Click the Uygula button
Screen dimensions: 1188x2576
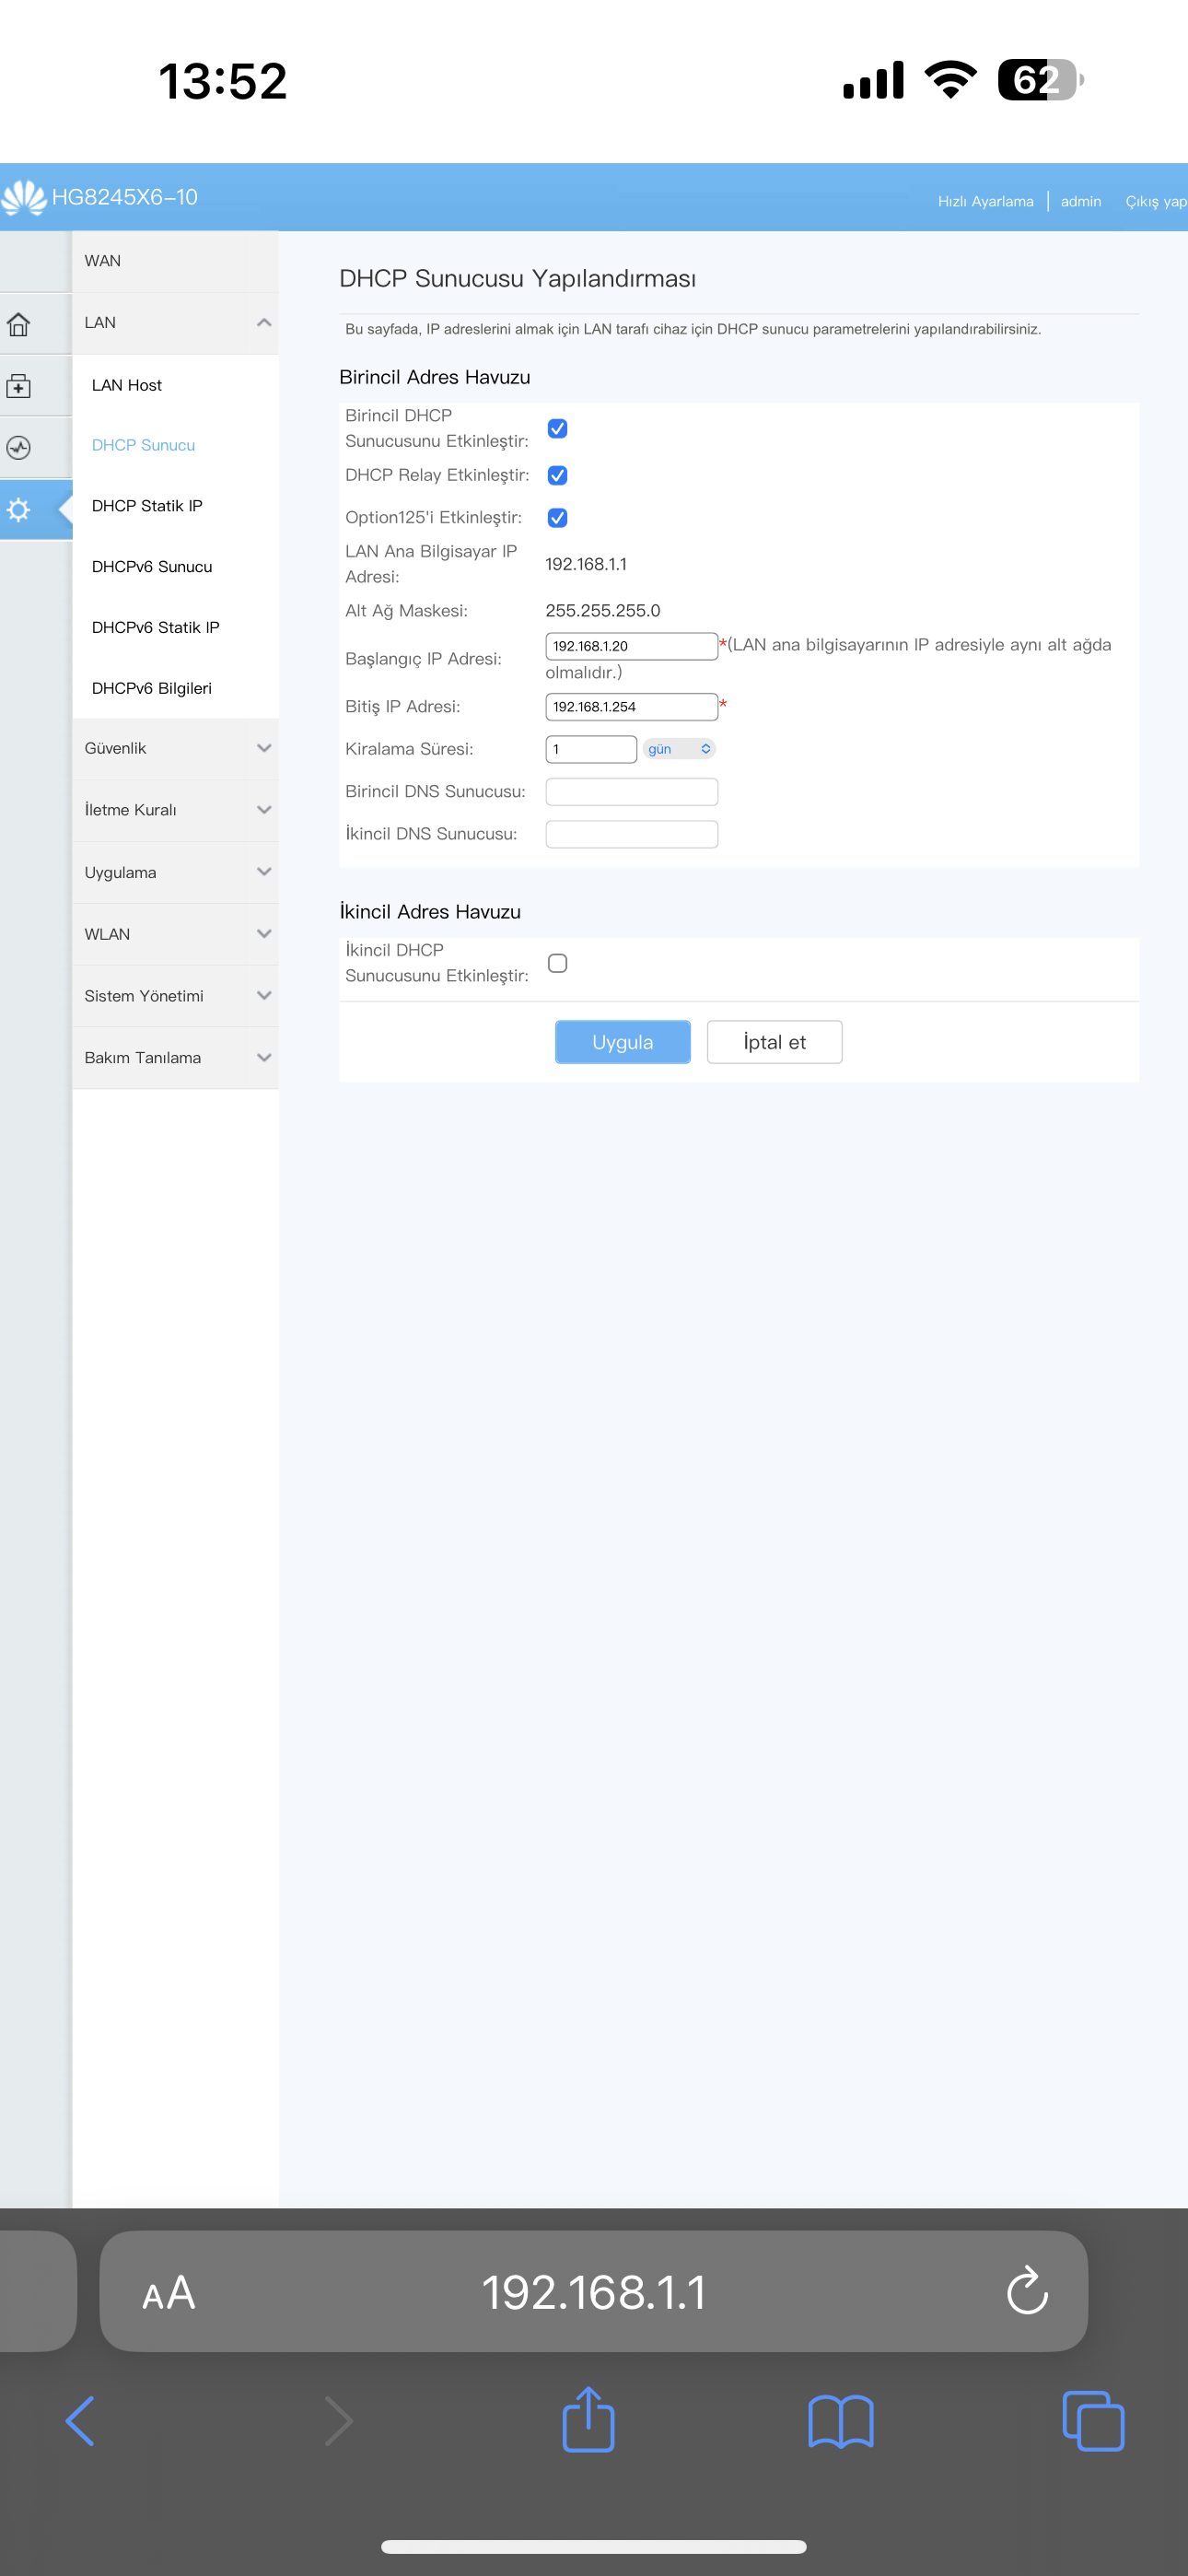(x=622, y=1042)
